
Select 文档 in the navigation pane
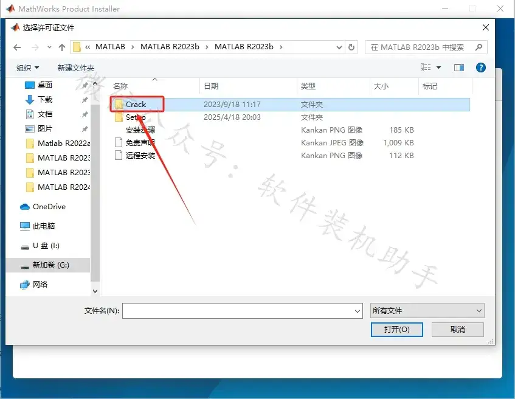click(44, 114)
